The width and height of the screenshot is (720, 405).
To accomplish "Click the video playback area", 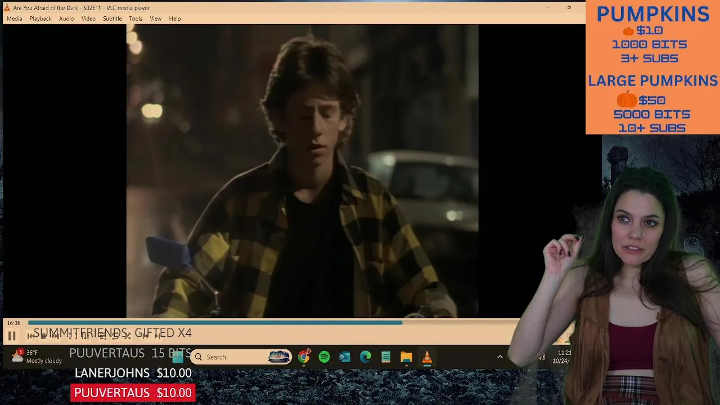I will [x=302, y=171].
